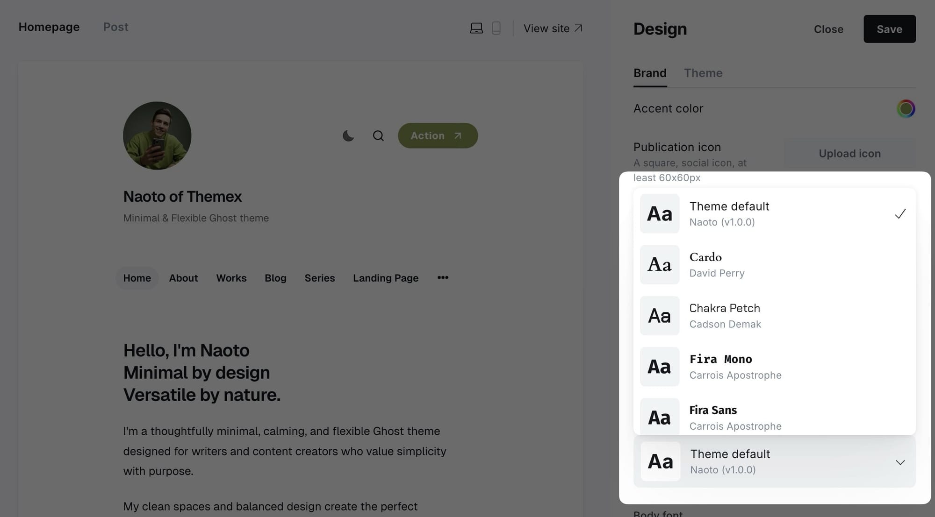
Task: Click the profile avatar photo
Action: click(157, 136)
